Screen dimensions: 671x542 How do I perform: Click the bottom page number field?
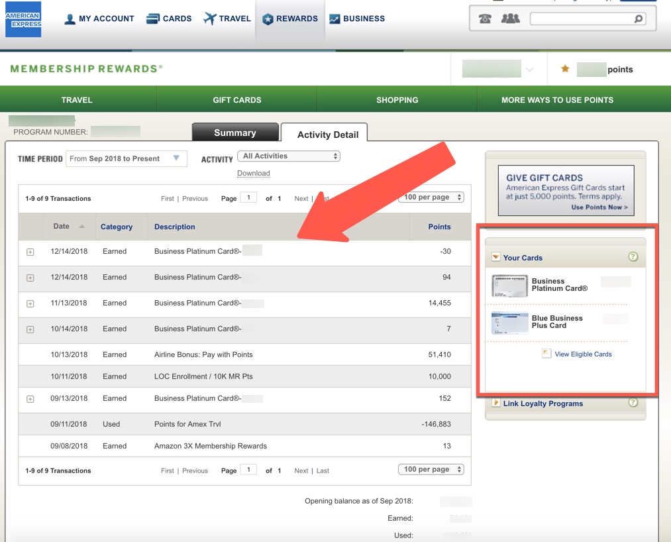[x=248, y=469]
